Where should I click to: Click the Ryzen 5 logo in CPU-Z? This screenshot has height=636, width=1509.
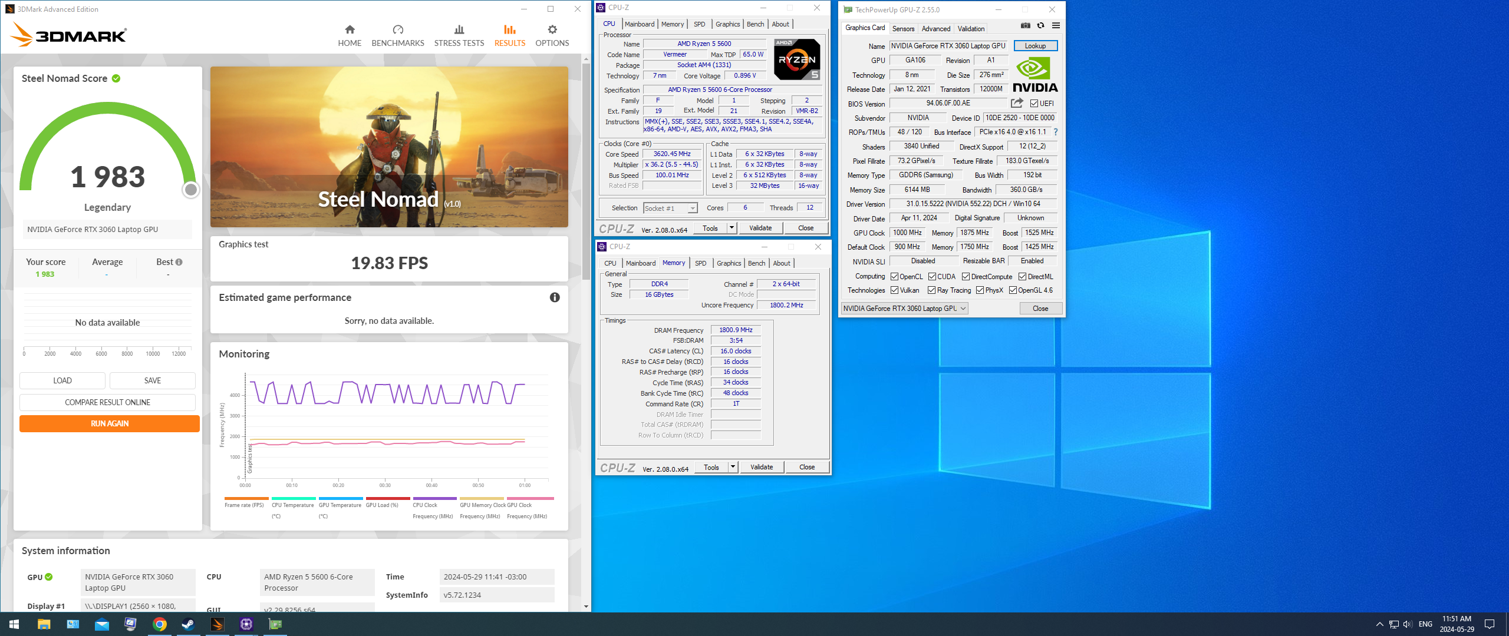(x=797, y=59)
